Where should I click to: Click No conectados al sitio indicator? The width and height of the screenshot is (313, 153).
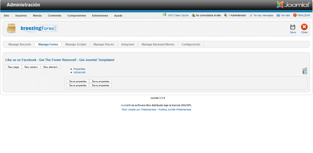point(208,15)
